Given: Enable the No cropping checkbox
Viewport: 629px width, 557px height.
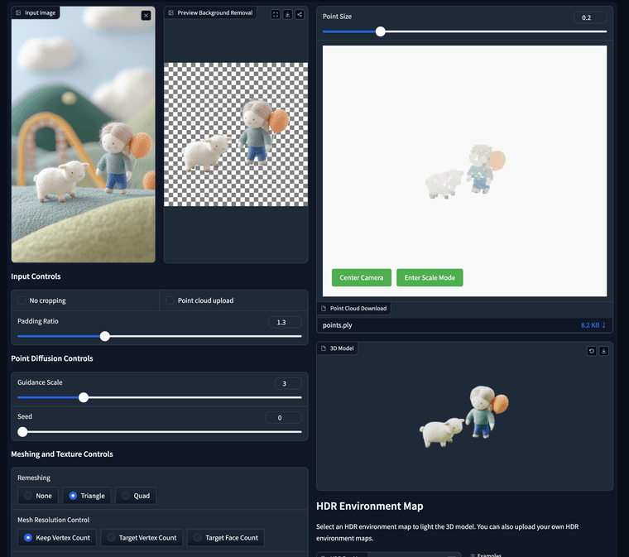Looking at the screenshot, I should click(x=22, y=300).
